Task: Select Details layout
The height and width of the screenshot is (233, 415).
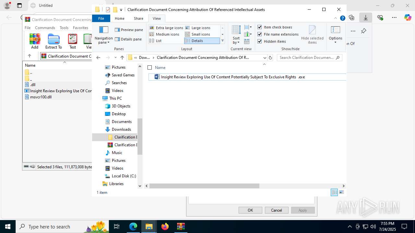Action: (202, 41)
